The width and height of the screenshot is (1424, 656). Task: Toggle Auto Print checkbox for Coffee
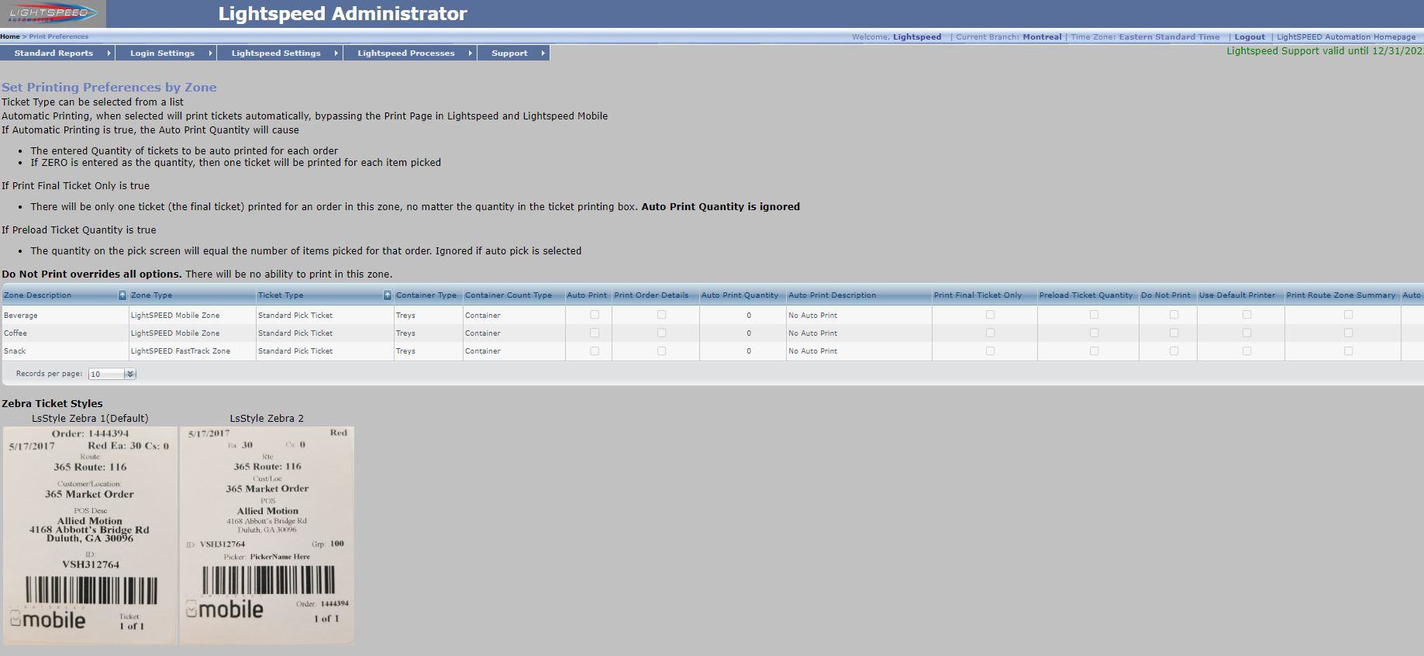click(x=595, y=333)
